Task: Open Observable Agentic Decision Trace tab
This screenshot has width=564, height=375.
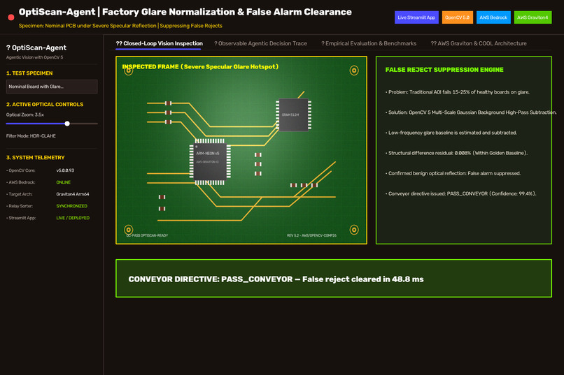Action: (x=260, y=43)
